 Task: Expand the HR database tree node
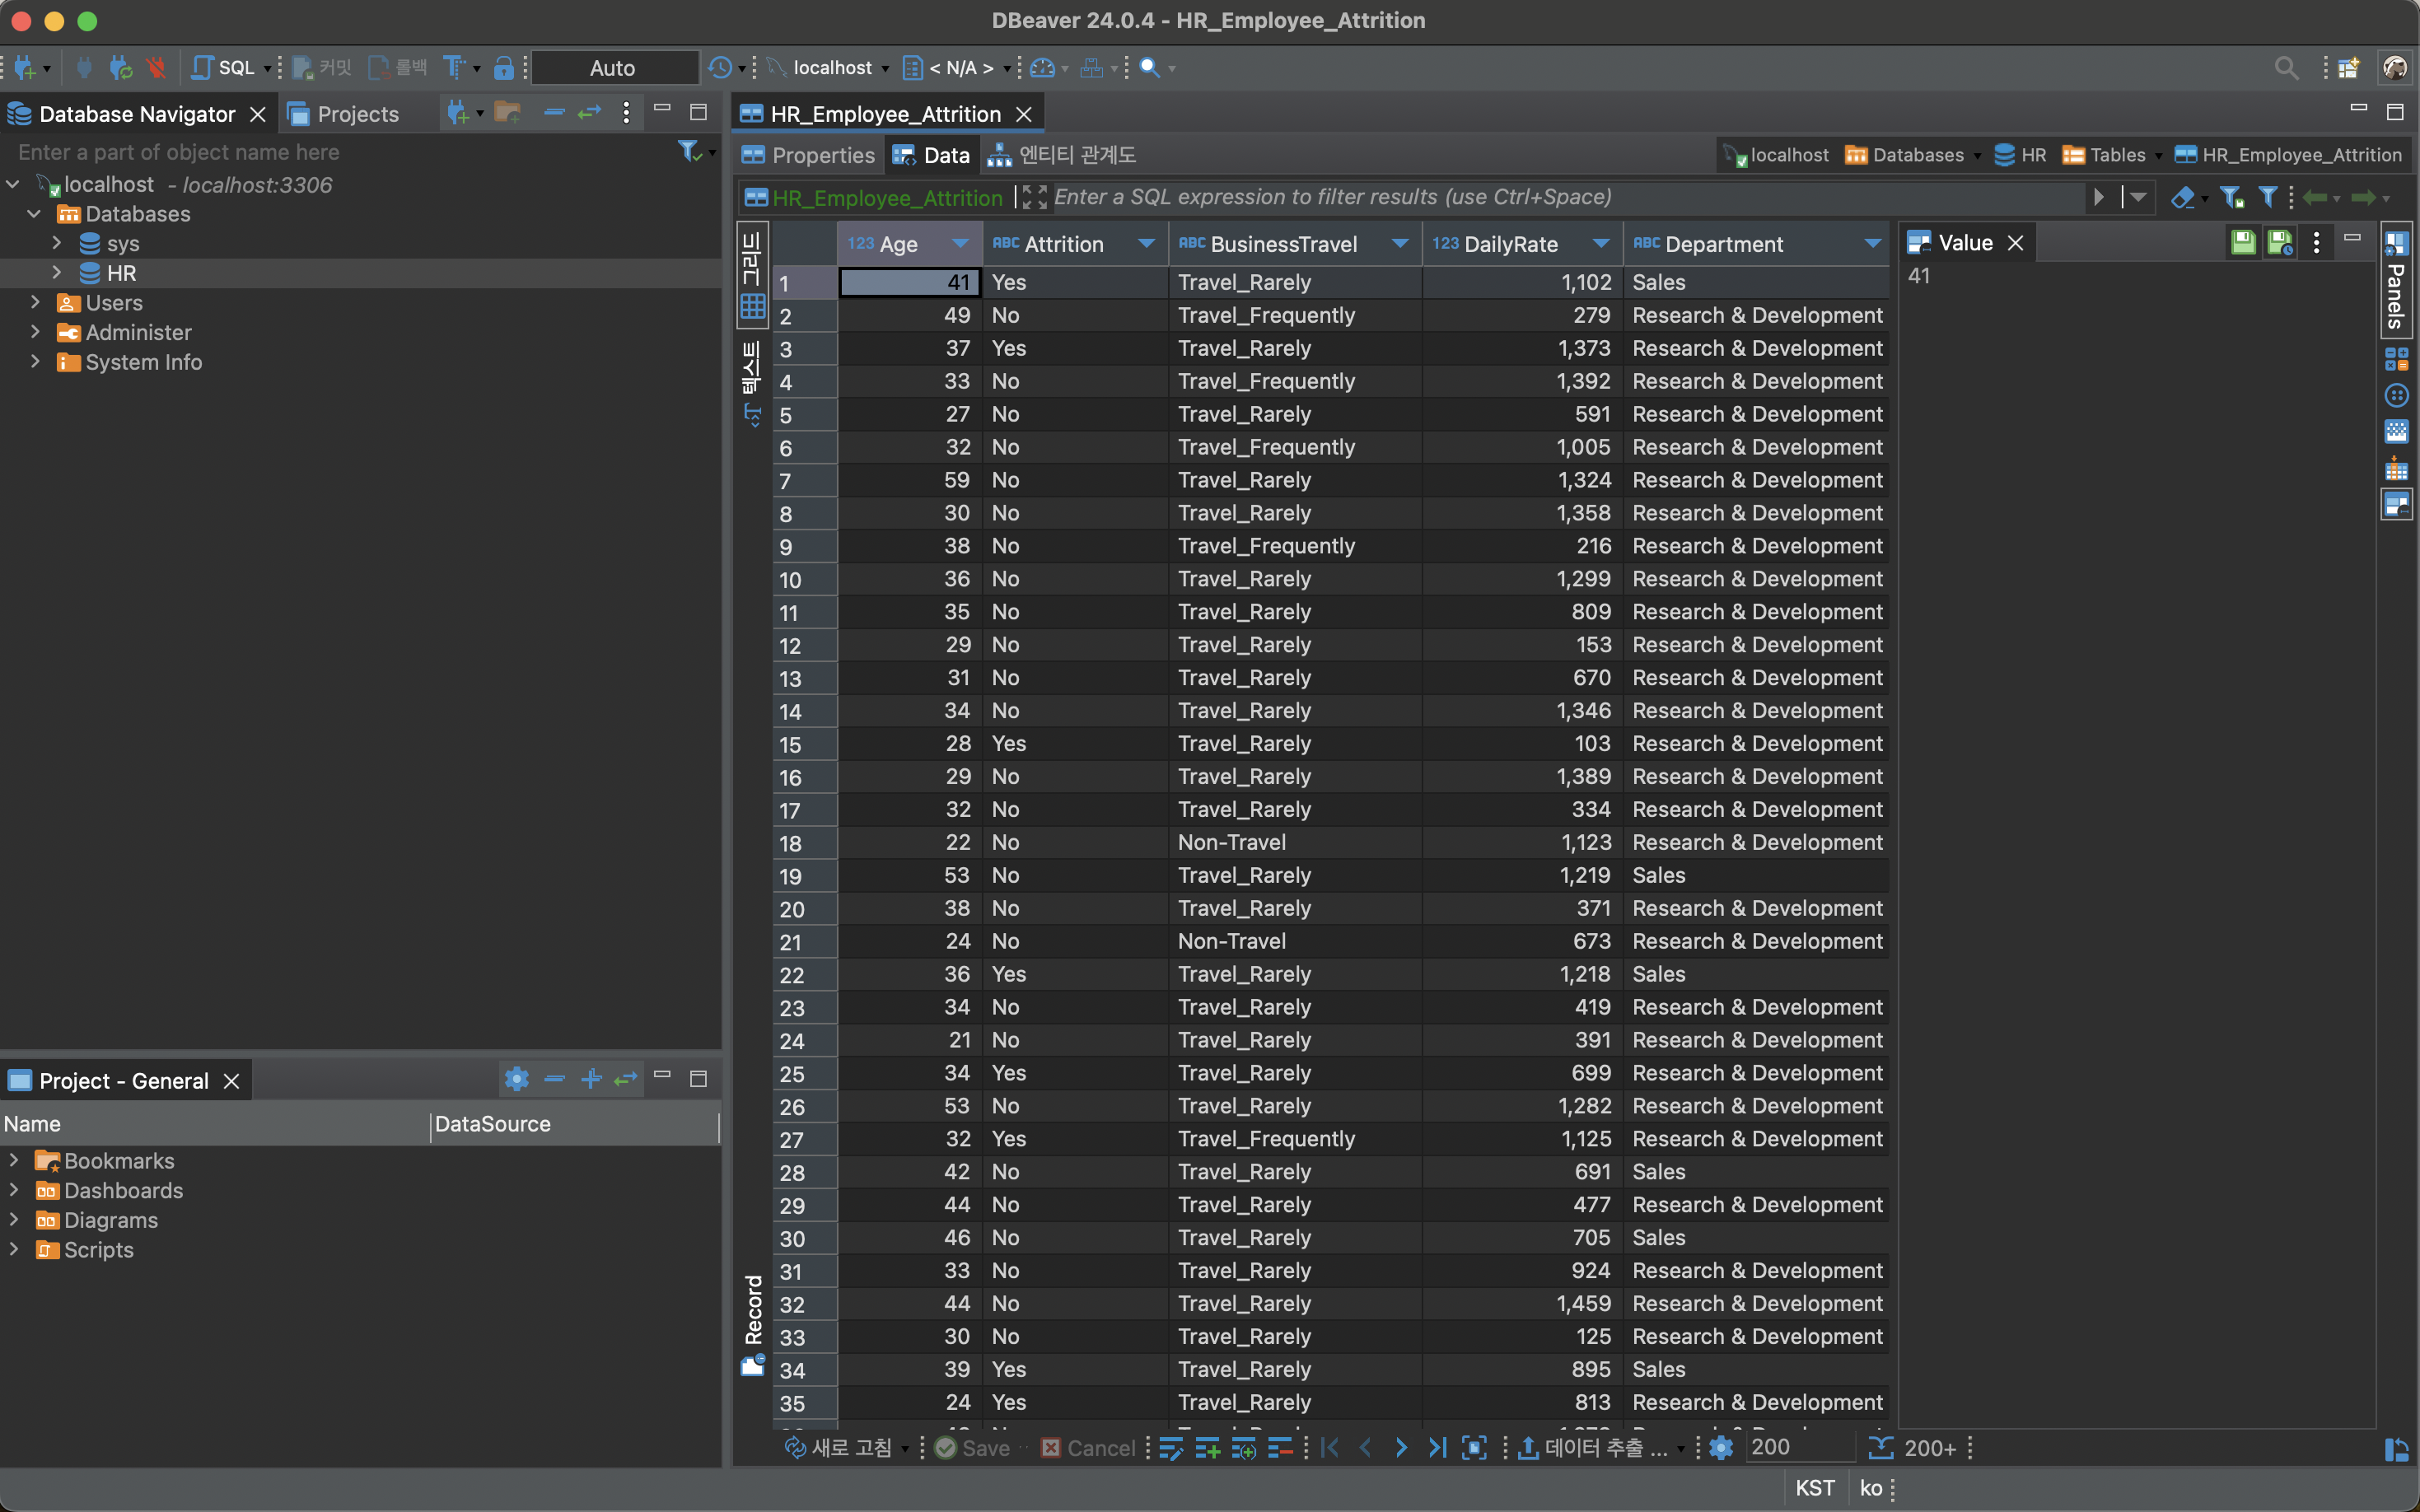click(x=57, y=273)
